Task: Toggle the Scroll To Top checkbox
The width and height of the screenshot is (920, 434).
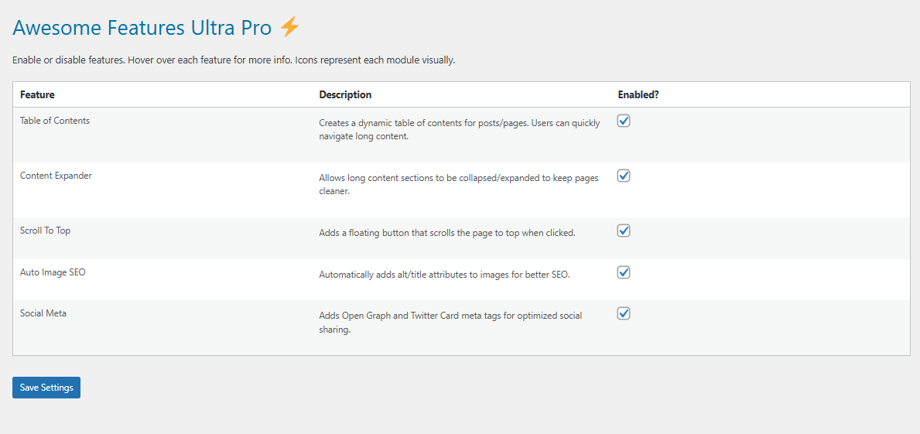Action: (x=624, y=231)
